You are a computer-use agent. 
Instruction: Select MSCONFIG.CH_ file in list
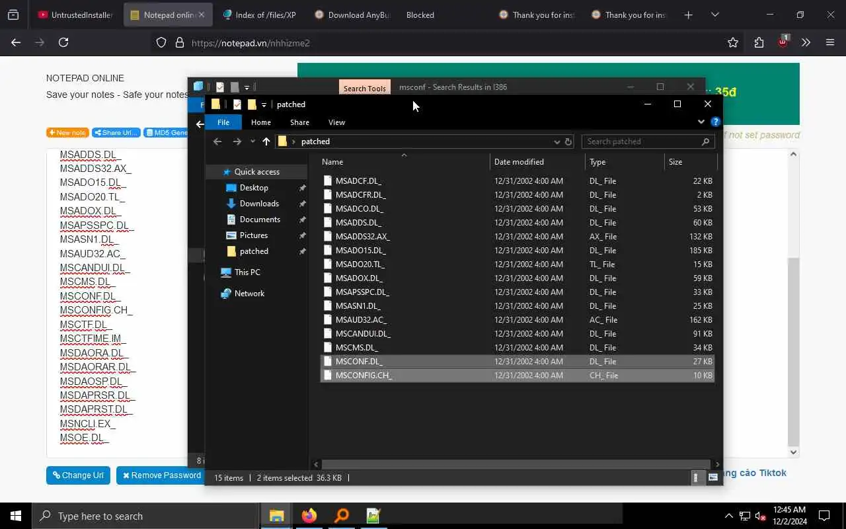tap(517, 376)
